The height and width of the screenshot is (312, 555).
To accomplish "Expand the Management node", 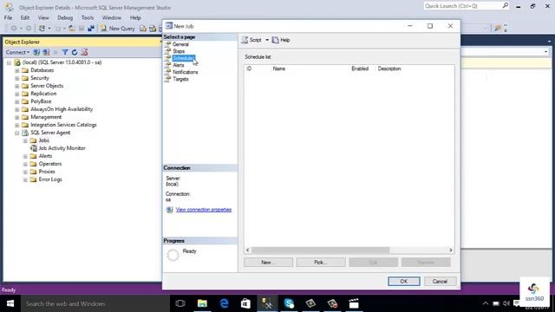I will 17,117.
